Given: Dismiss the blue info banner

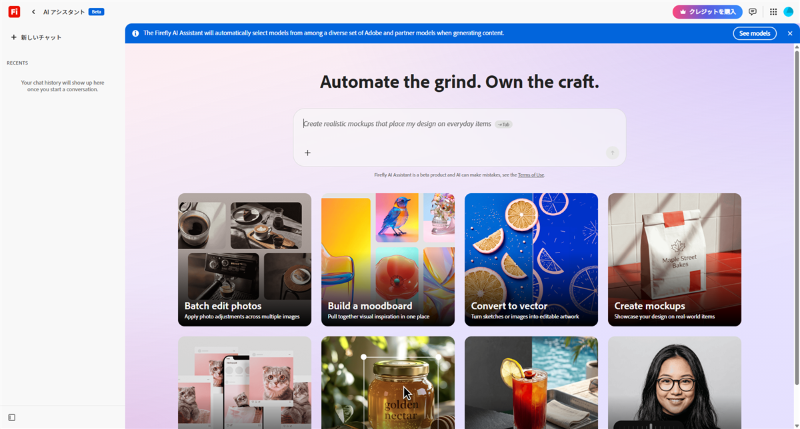Looking at the screenshot, I should [790, 33].
